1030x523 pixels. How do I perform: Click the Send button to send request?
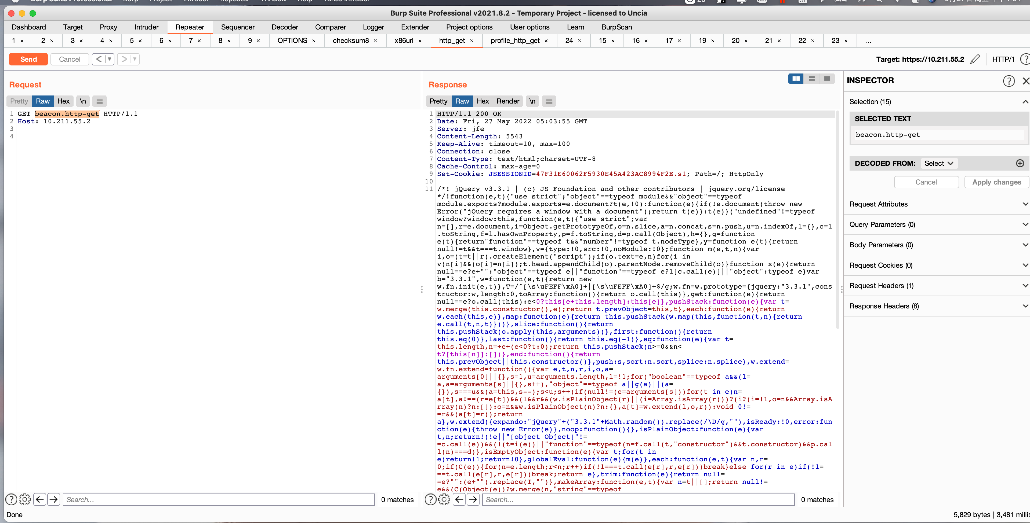27,59
